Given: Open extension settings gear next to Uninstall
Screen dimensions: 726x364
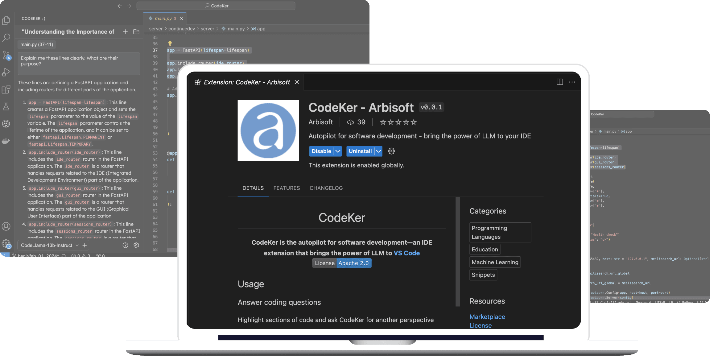Looking at the screenshot, I should [391, 151].
